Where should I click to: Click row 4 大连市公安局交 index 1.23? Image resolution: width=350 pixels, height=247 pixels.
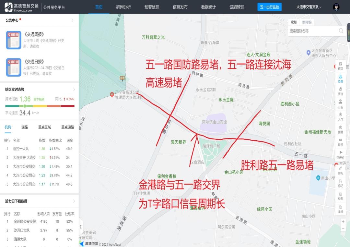tap(42, 175)
